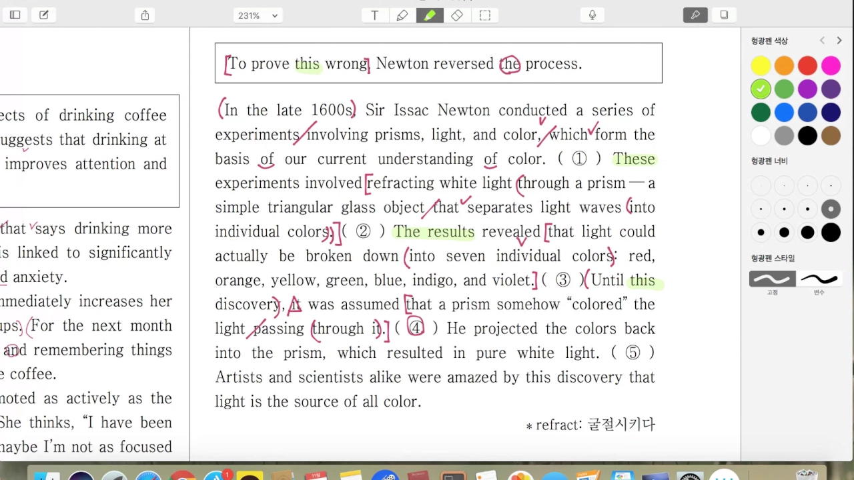Click the new note compose icon
This screenshot has width=854, height=480.
(44, 15)
